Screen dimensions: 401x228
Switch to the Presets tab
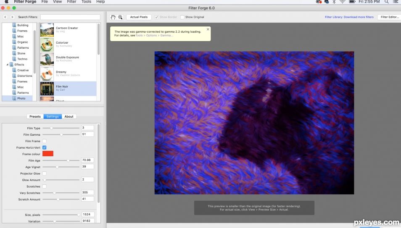(35, 117)
